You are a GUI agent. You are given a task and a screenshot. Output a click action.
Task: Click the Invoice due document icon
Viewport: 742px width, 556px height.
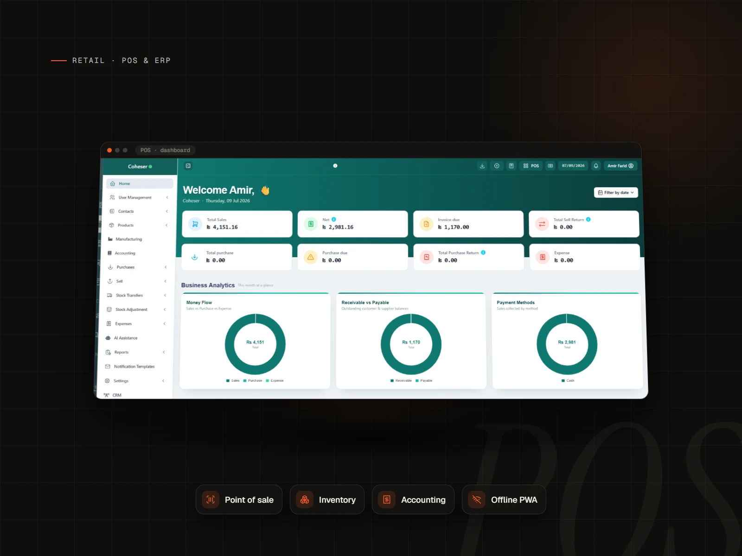click(426, 224)
